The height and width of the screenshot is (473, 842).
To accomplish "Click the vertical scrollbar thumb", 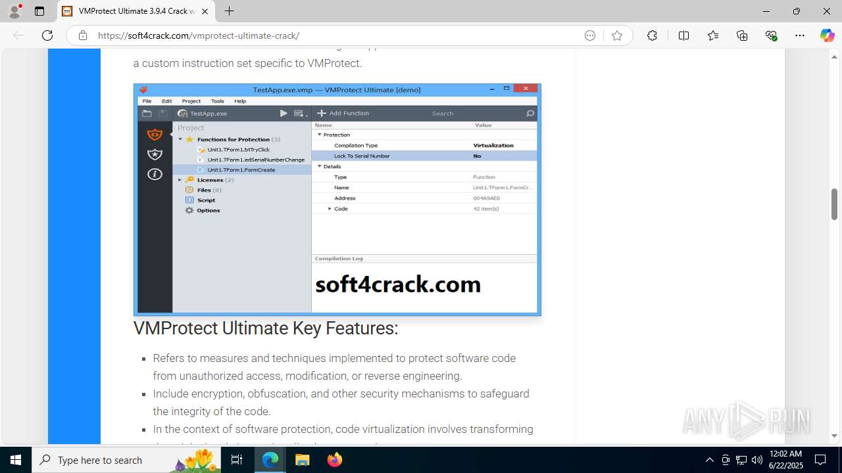I will point(834,204).
